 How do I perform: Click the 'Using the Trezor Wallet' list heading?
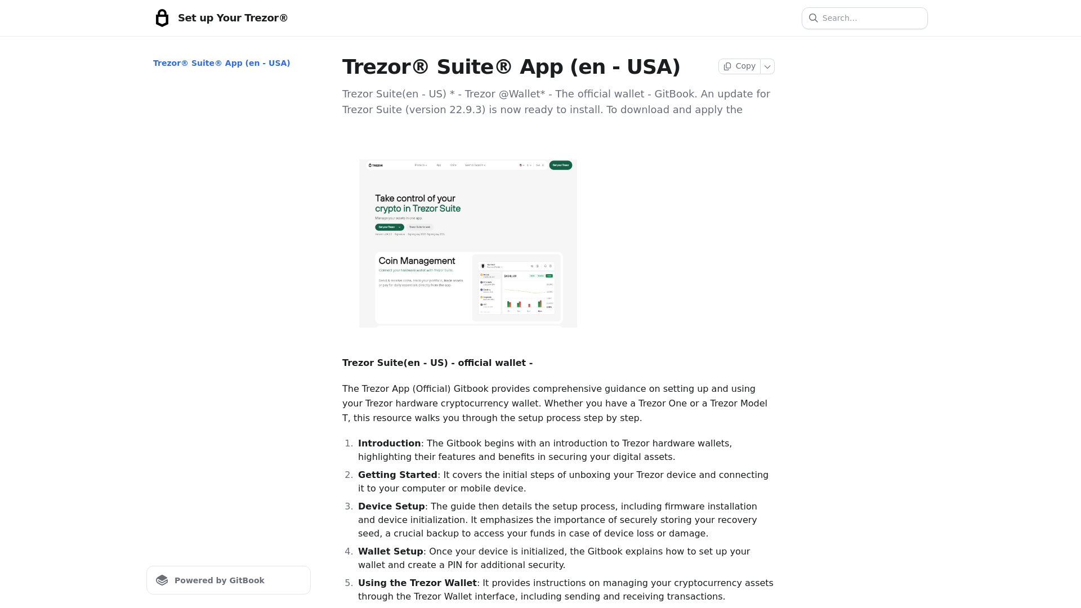[417, 583]
